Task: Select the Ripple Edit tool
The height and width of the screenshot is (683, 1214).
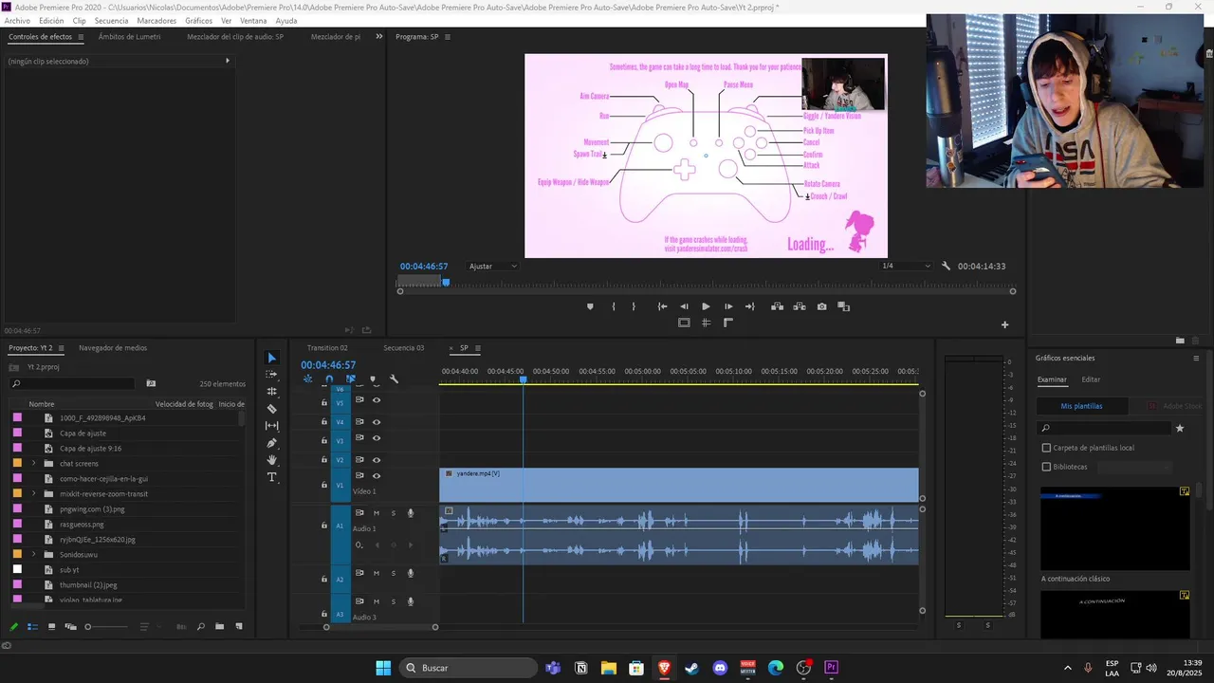Action: (x=272, y=392)
